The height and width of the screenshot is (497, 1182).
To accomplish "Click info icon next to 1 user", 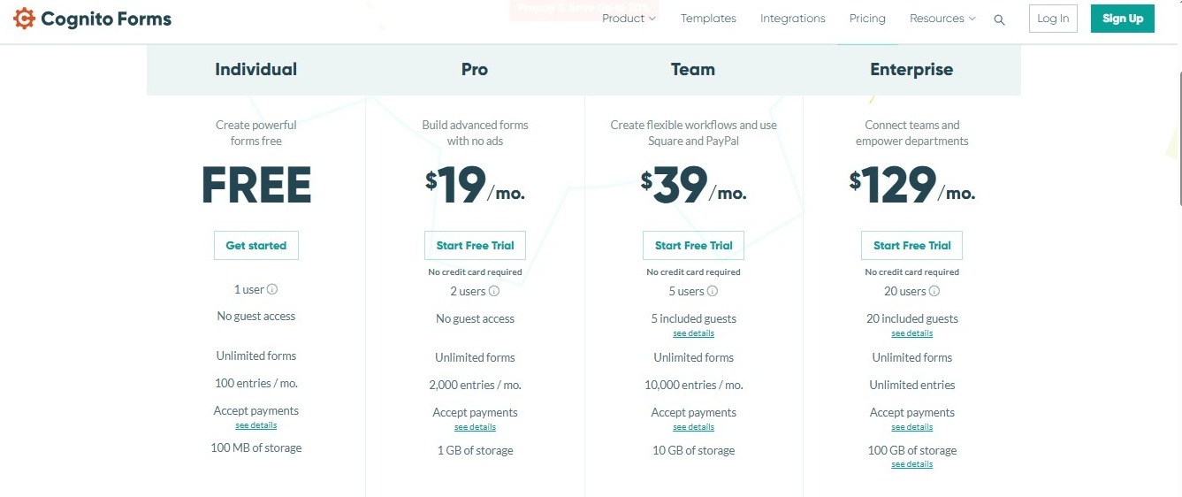I will [272, 289].
